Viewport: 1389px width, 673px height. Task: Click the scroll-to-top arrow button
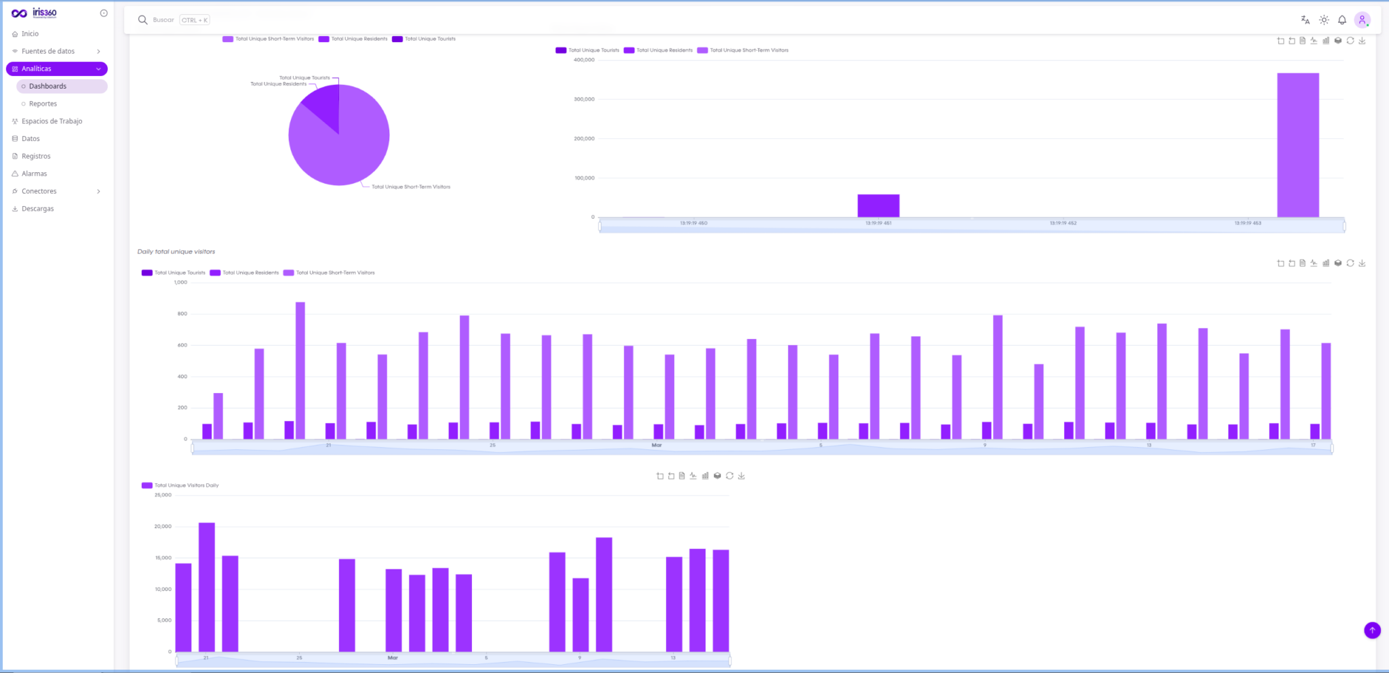click(1371, 630)
